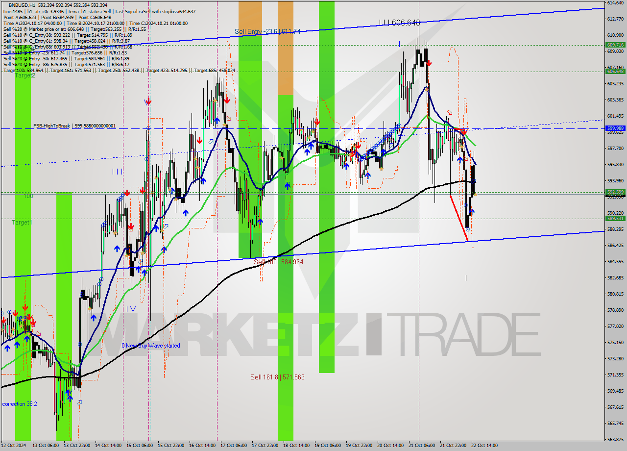
Task: Click the '21 Oct 06:00' time axis label
Action: pos(422,446)
